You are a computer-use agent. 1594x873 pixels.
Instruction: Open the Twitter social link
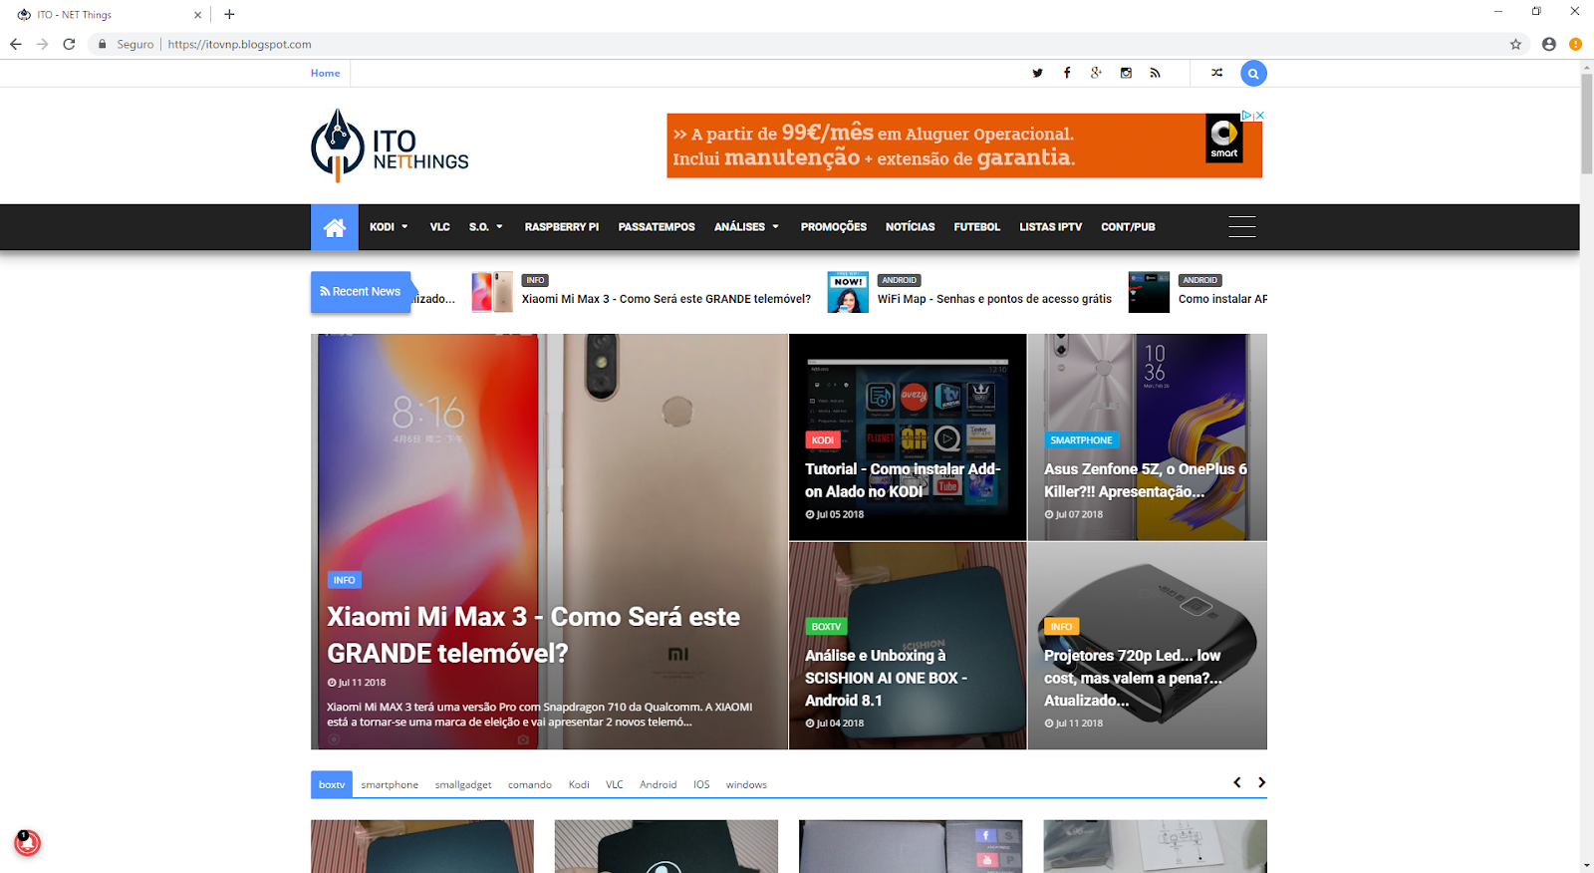(1037, 73)
